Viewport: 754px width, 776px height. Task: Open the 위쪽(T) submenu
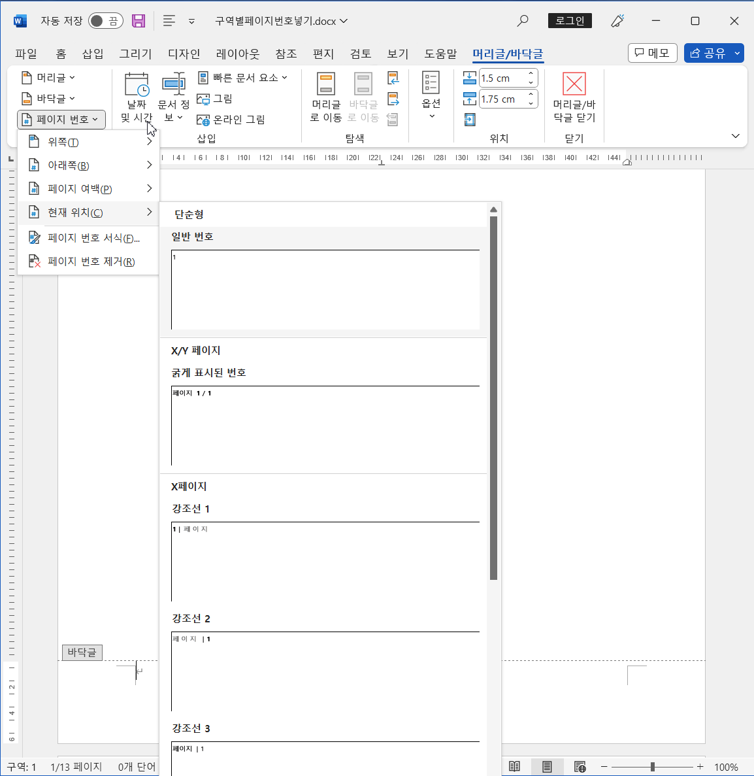pos(88,142)
